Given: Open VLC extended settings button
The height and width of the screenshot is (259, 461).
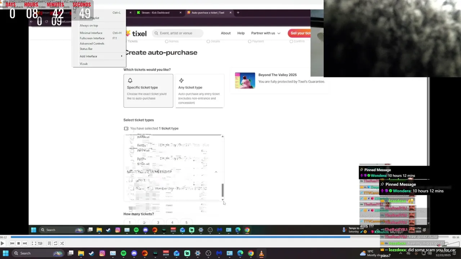Looking at the screenshot, I should coord(40,244).
